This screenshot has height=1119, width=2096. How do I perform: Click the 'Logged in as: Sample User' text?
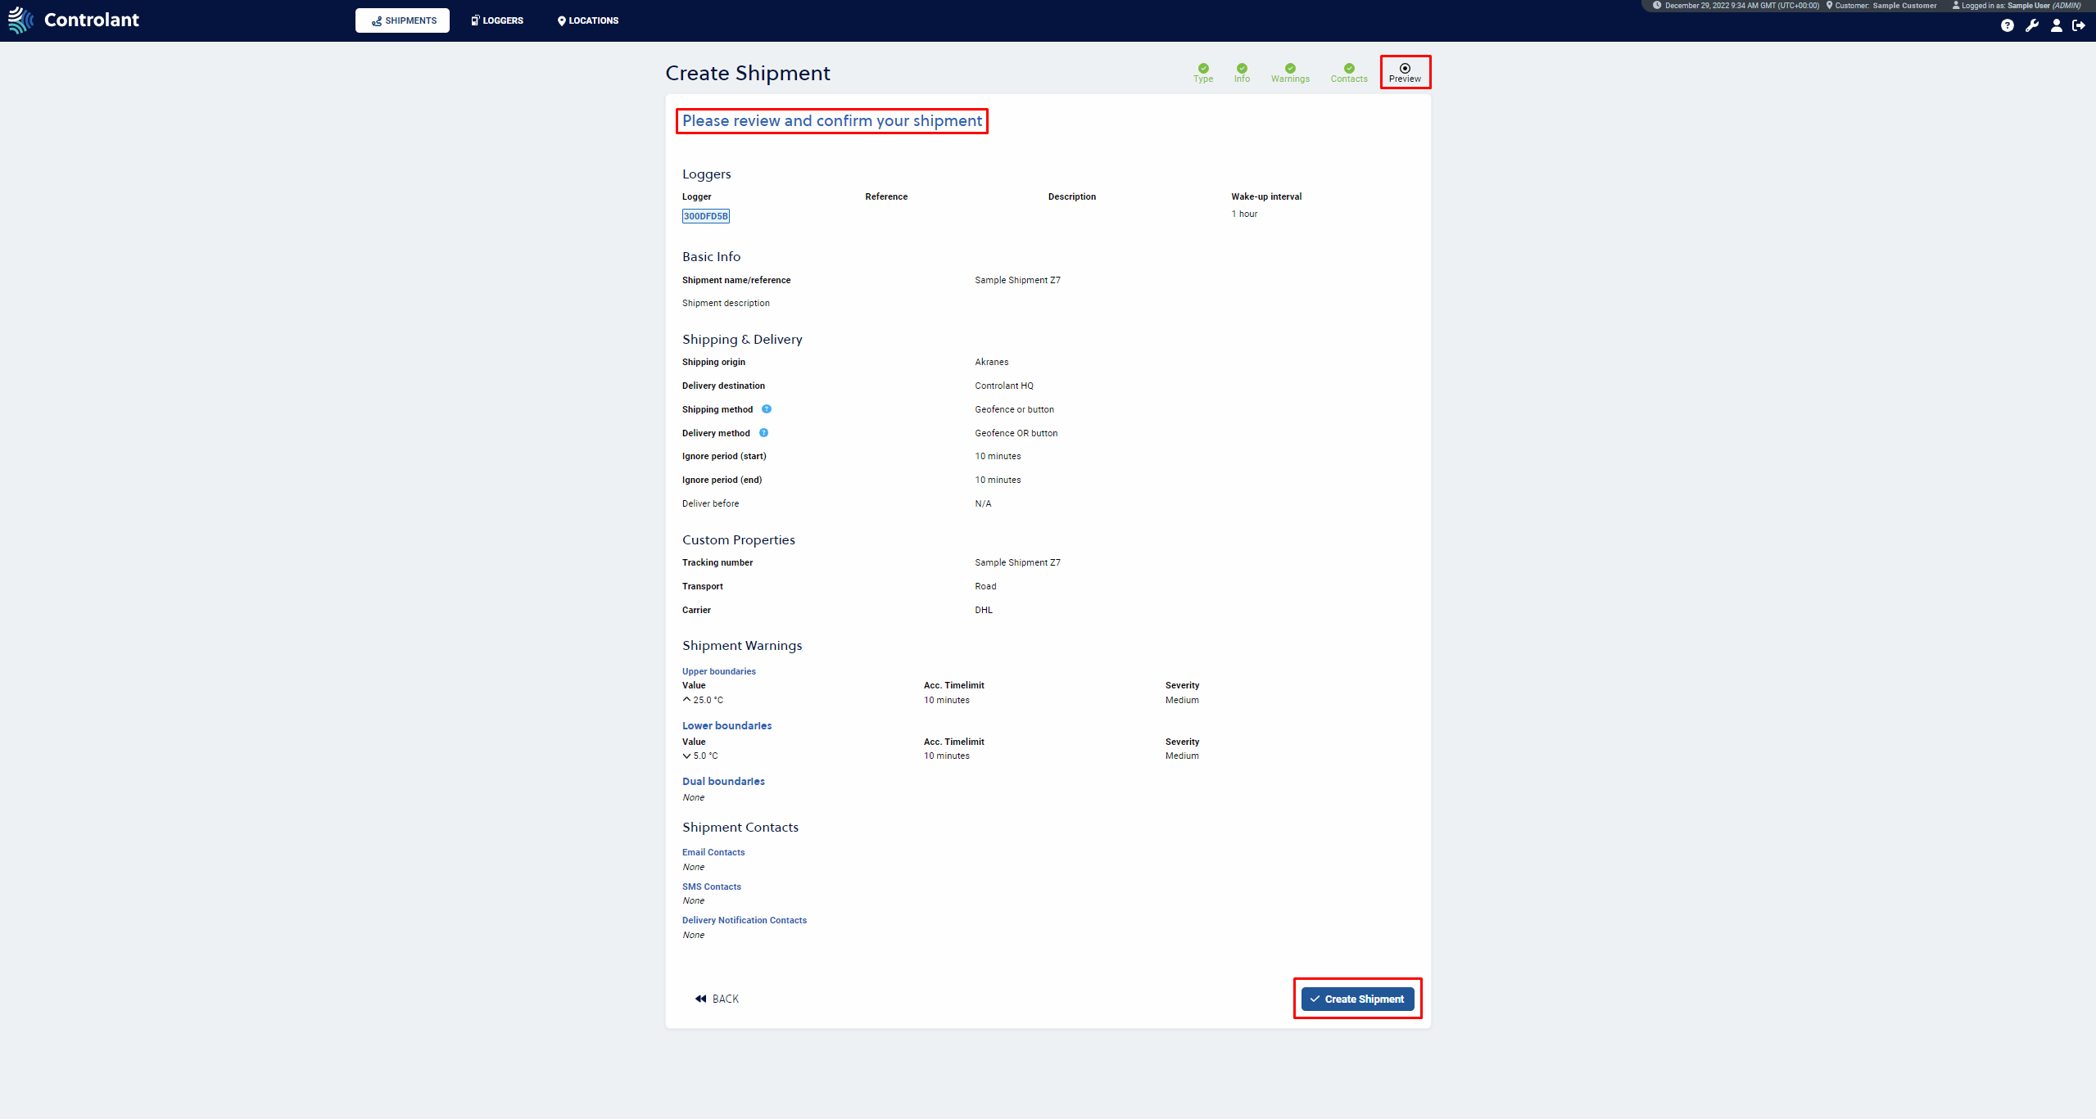tap(2016, 6)
